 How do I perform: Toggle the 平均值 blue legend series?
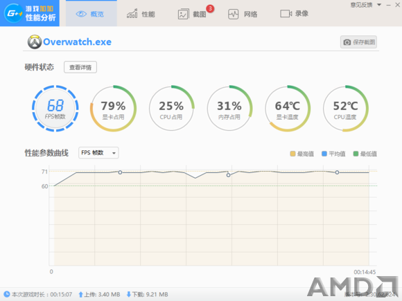333,154
